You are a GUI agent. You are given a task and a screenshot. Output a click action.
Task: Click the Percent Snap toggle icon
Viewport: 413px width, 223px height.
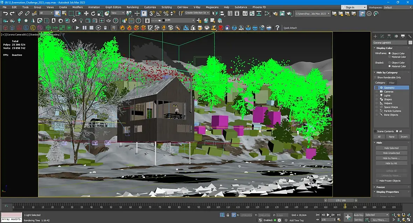(166, 13)
